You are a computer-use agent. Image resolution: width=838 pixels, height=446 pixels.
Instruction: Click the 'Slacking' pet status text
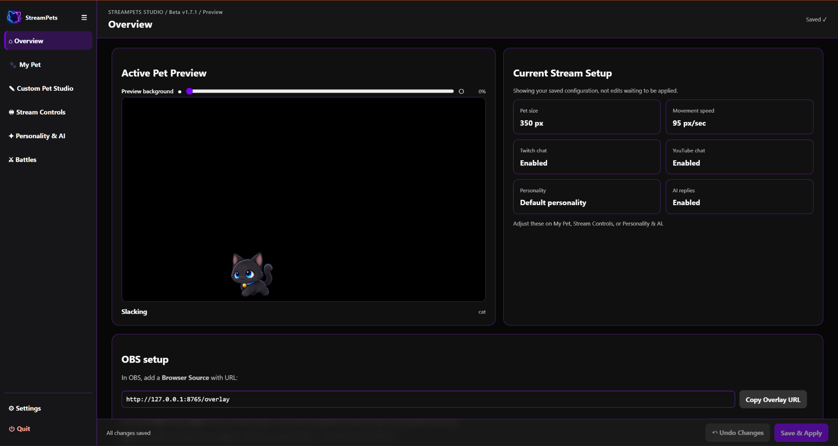(134, 312)
